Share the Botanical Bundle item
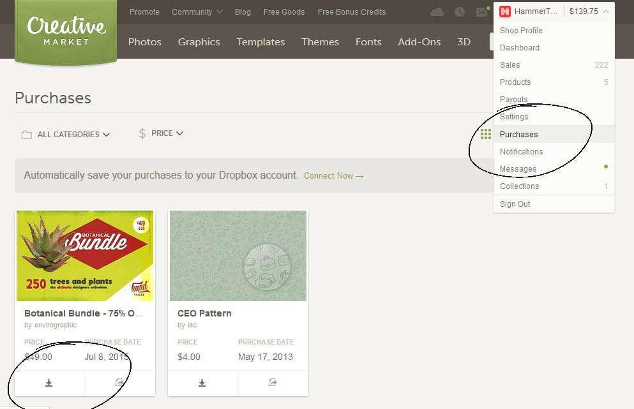The width and height of the screenshot is (634, 409). (119, 383)
